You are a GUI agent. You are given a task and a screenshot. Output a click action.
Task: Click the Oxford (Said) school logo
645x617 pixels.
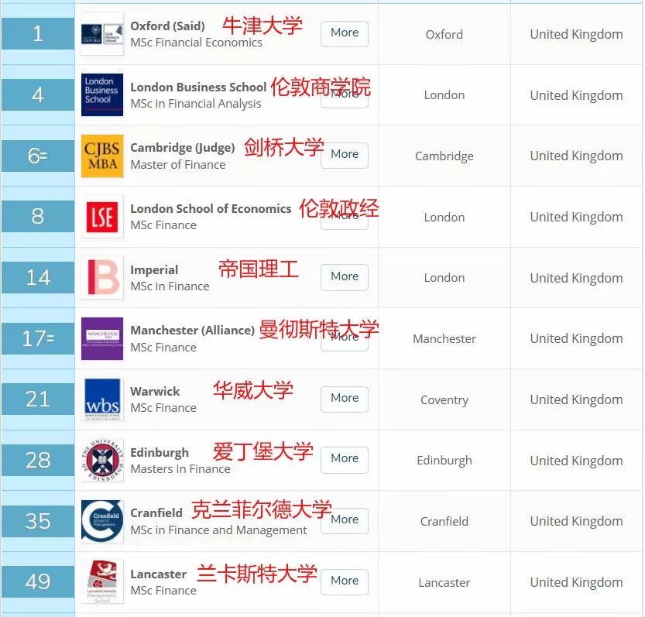click(x=101, y=34)
